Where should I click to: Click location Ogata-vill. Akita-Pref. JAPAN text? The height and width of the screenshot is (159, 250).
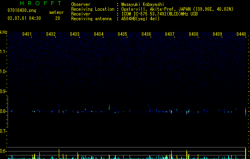coord(177,9)
